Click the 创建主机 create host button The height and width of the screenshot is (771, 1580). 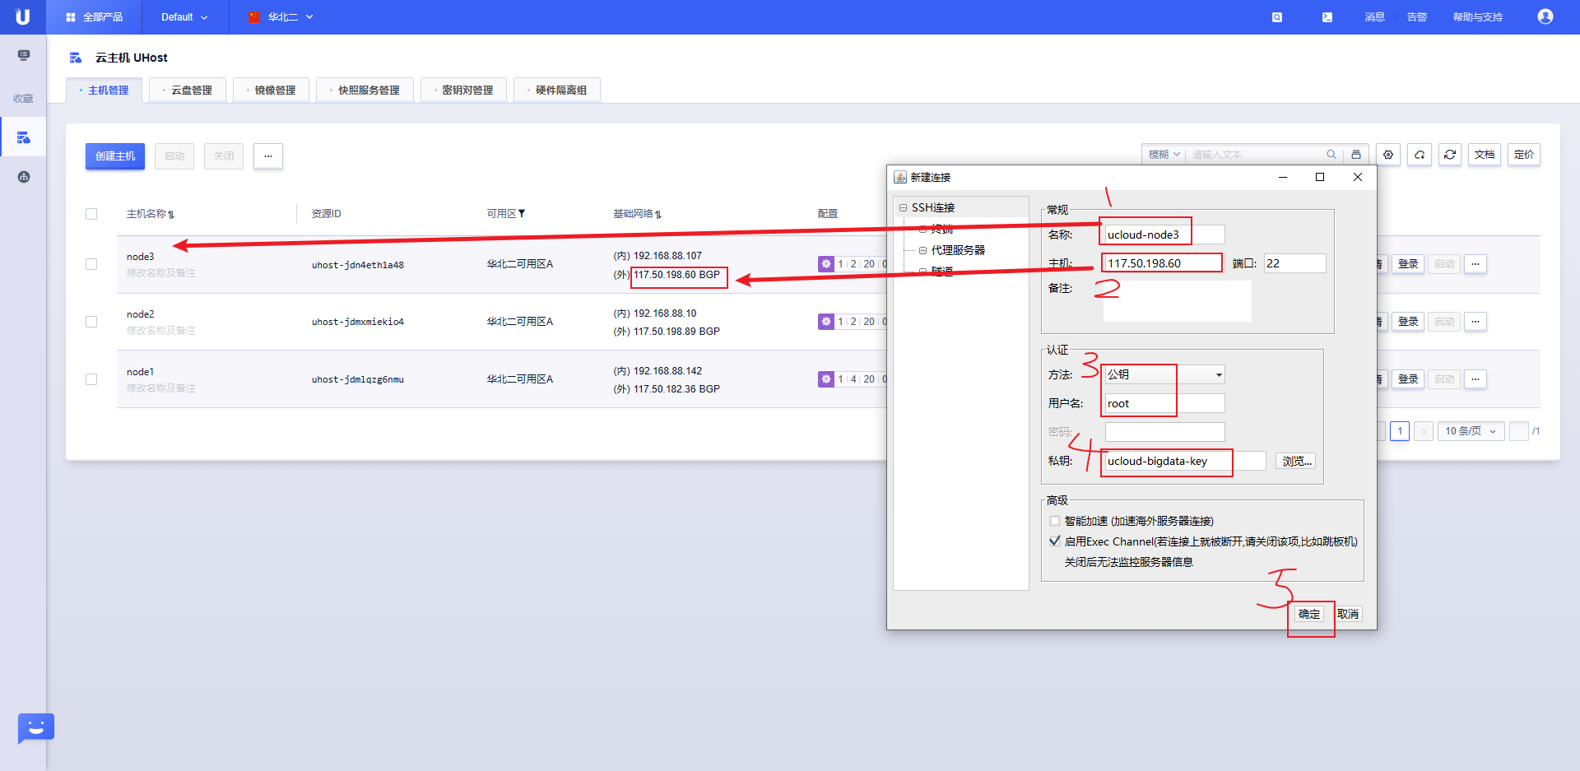click(115, 156)
